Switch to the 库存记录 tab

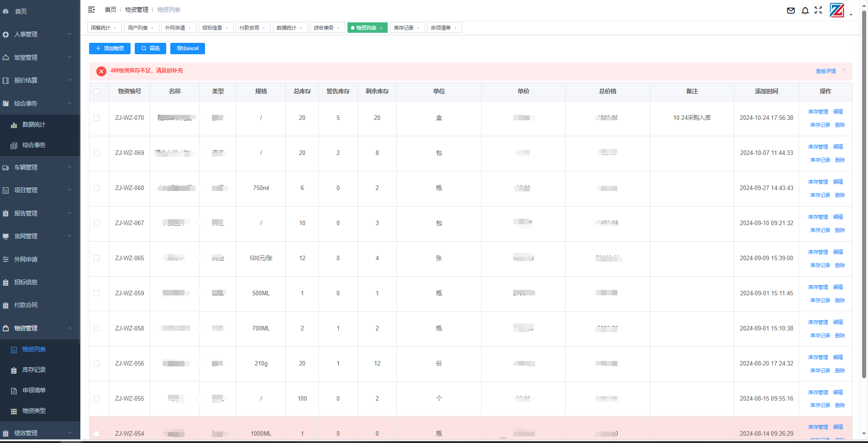click(x=404, y=28)
